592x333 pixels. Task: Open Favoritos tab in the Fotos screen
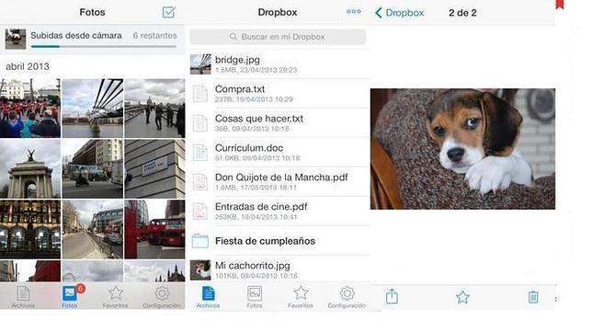116,297
